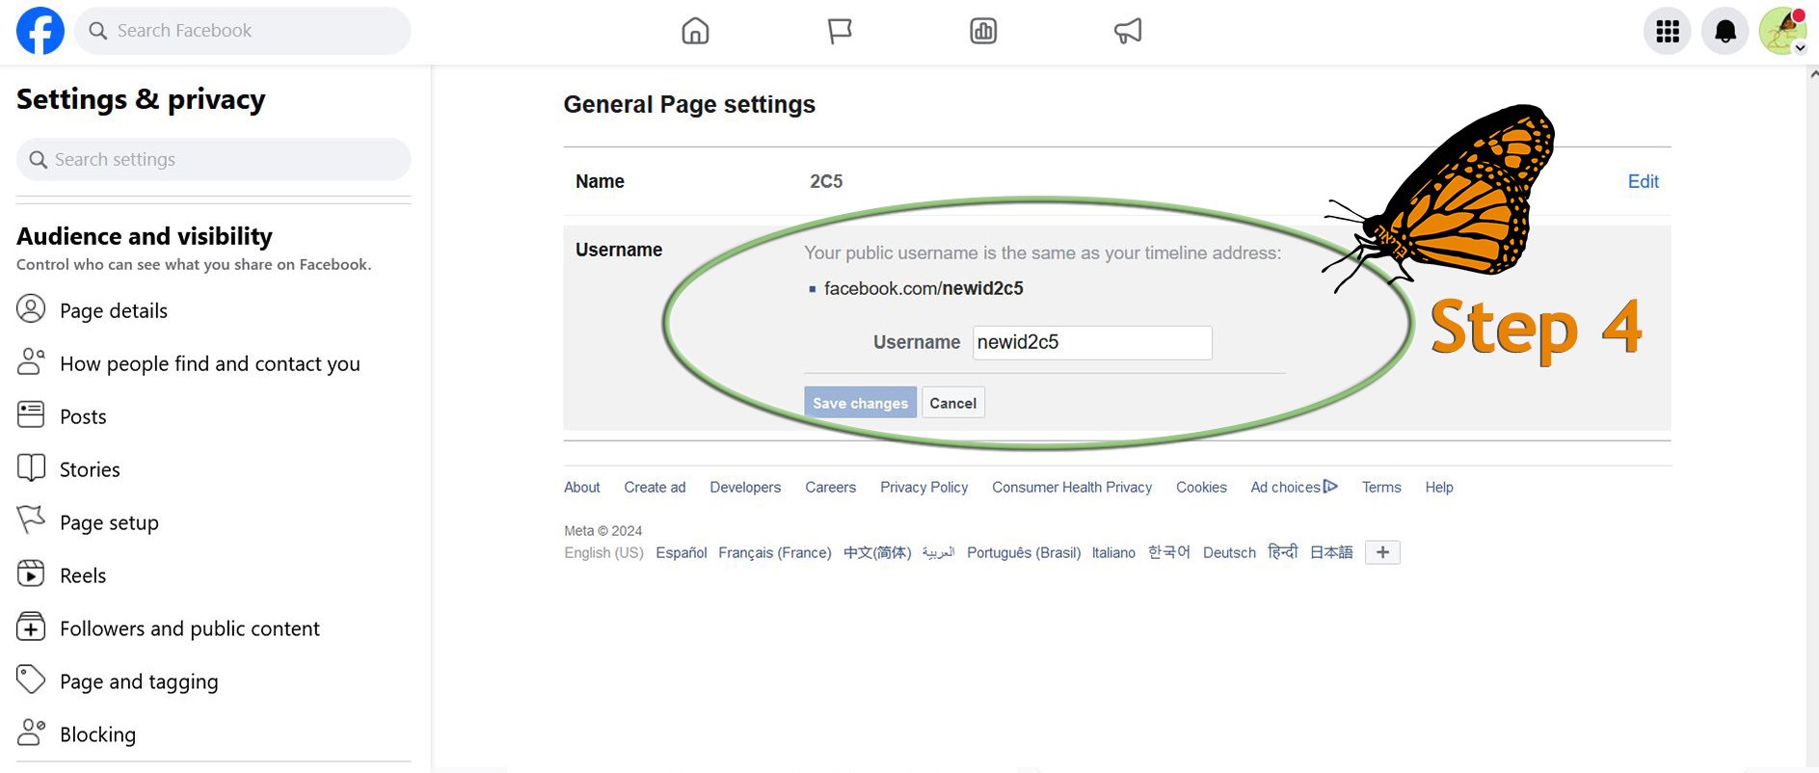Switch language to Español
1819x773 pixels.
click(x=682, y=552)
